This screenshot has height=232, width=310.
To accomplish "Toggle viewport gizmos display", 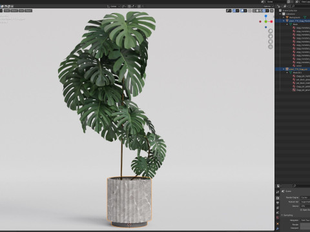I will 234,11.
